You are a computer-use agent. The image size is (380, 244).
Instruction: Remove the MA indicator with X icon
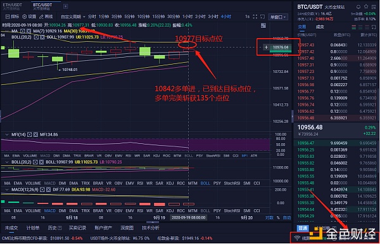click(28, 31)
